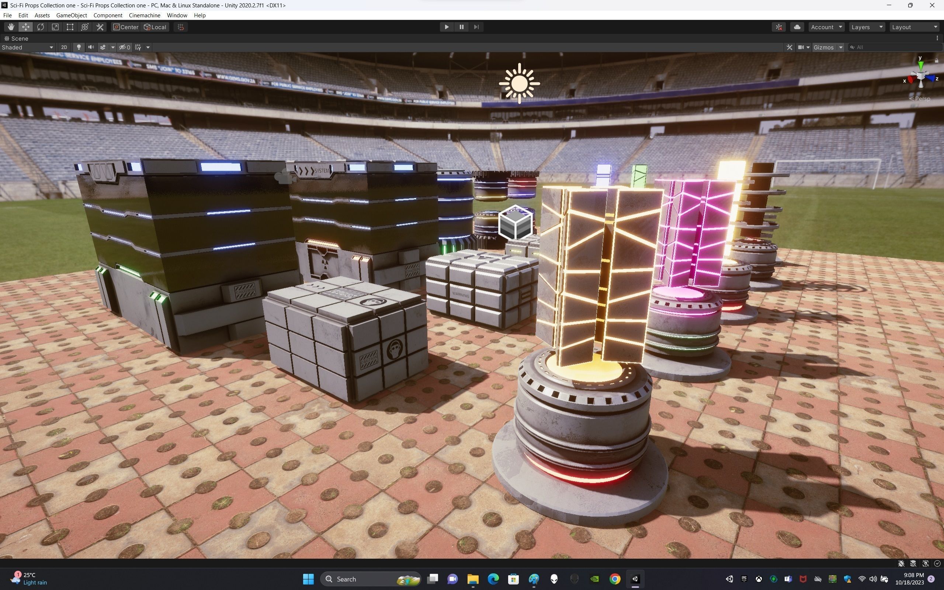Open the custom editor tools icon

pyautogui.click(x=100, y=27)
